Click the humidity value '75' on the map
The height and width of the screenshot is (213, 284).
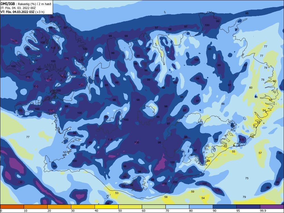[247, 178]
